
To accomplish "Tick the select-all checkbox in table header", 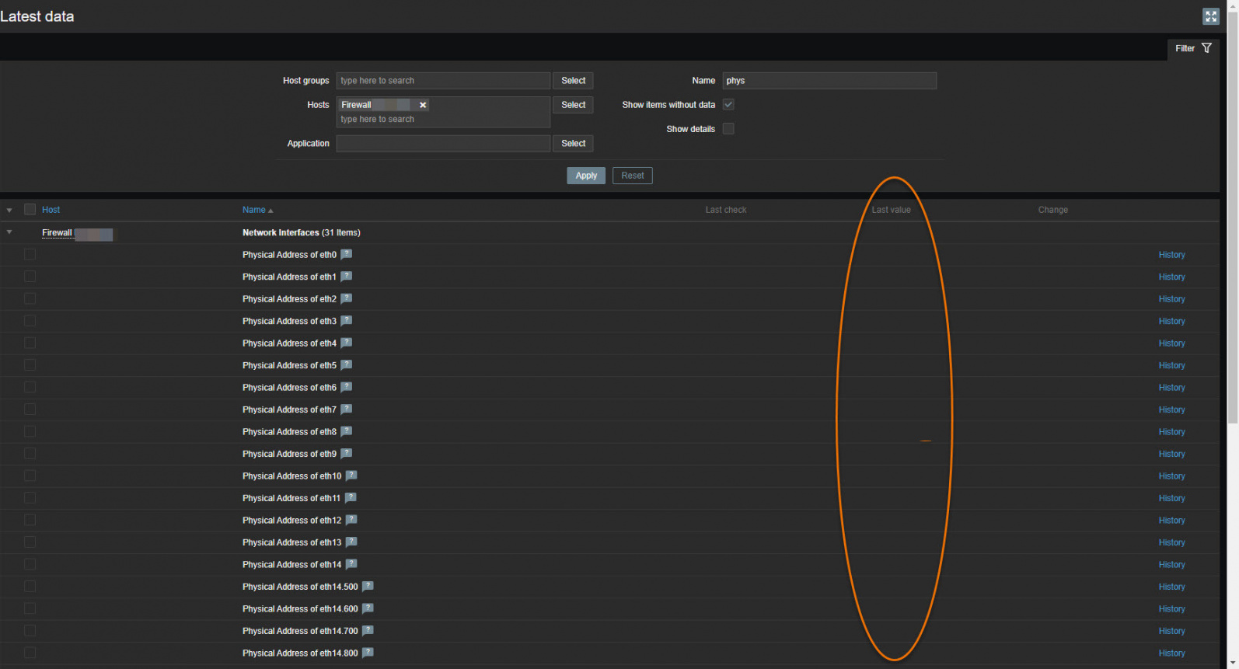I will (x=30, y=210).
